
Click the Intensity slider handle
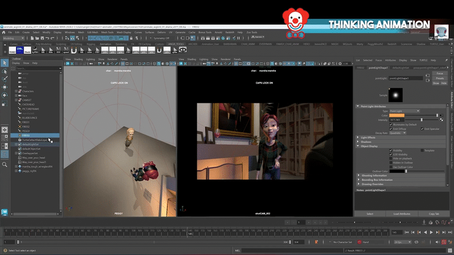click(421, 120)
